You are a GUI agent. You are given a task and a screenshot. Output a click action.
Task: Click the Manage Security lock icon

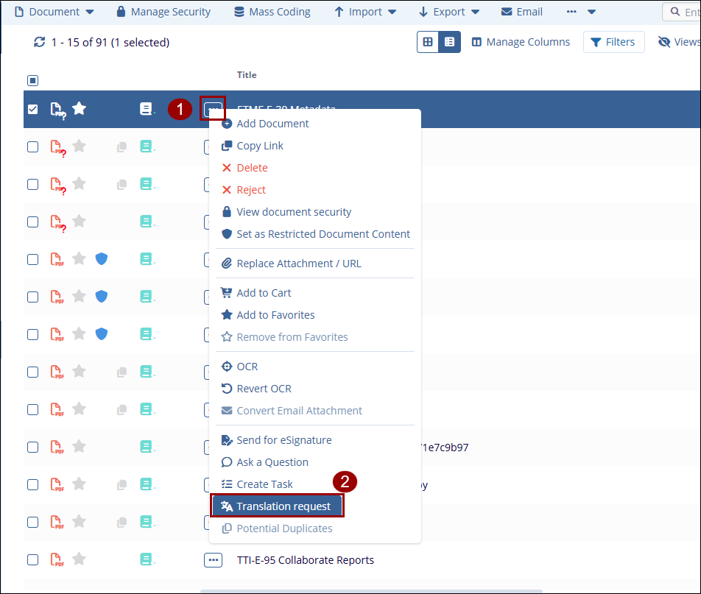click(121, 12)
